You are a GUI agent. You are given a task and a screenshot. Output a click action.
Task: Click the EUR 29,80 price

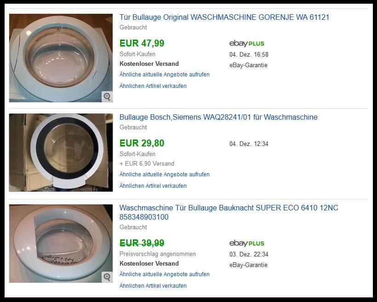(142, 143)
